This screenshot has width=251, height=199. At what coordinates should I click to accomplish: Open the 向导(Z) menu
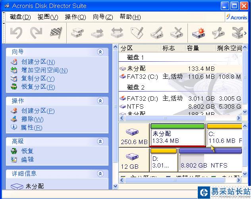point(103,17)
